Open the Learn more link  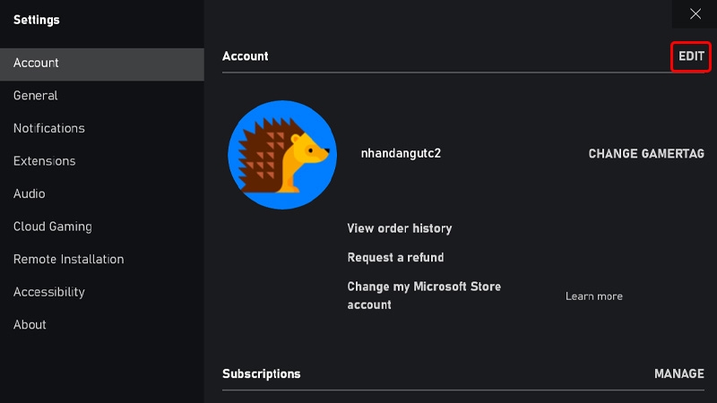(x=593, y=296)
